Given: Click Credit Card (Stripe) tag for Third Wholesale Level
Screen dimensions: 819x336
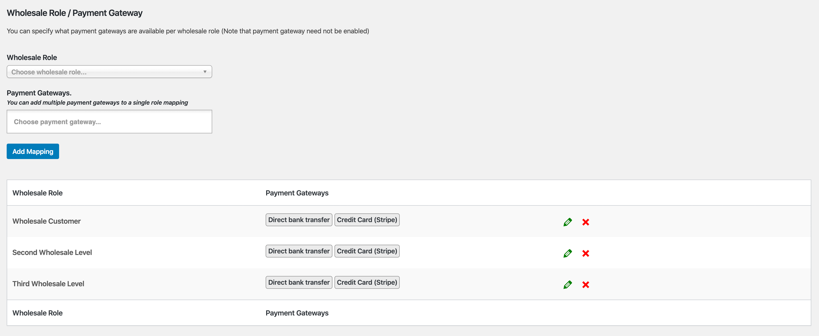Looking at the screenshot, I should 367,282.
